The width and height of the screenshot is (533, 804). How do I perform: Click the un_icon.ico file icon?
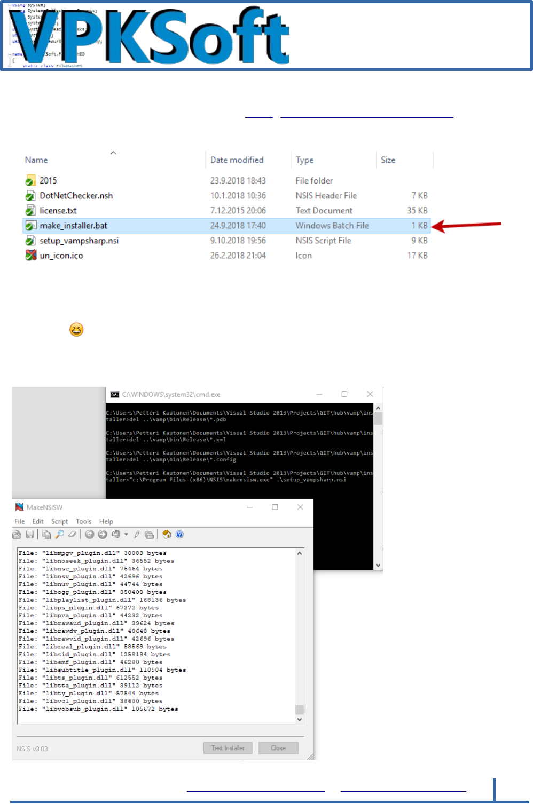click(x=31, y=256)
